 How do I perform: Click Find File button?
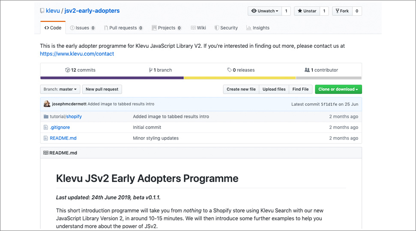(301, 89)
